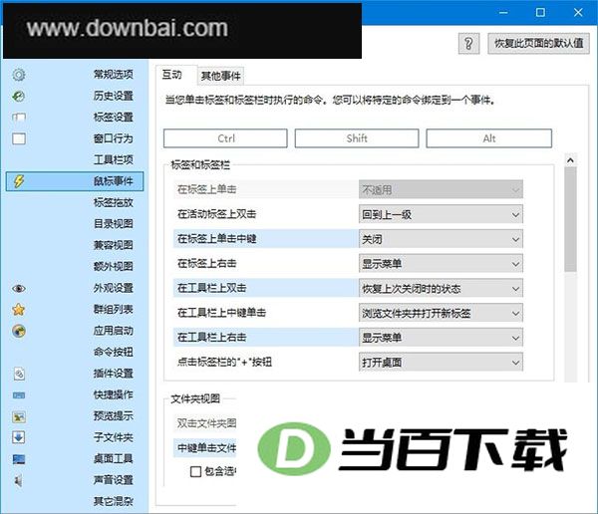This screenshot has height=514, width=598.
Task: Click the 在标签上单击中键 row label
Action: click(x=216, y=239)
